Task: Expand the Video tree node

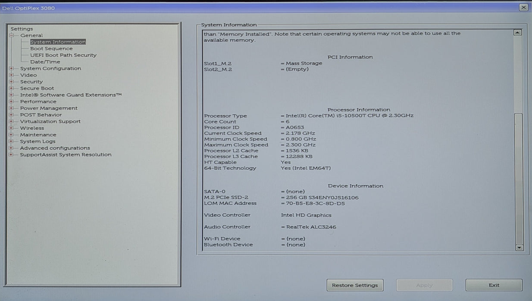Action: click(11, 75)
